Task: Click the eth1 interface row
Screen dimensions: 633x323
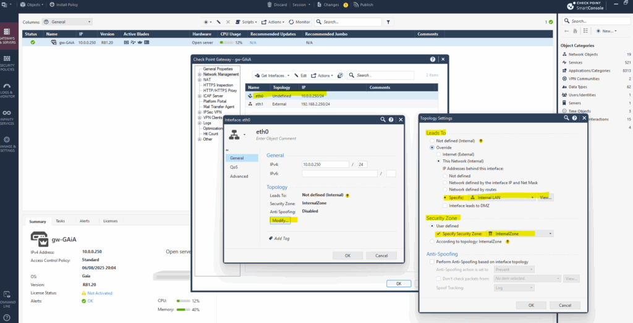Action: pos(341,104)
